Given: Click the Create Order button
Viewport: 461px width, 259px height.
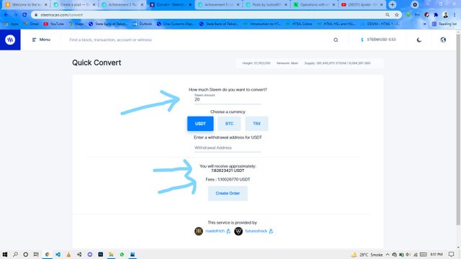Looking at the screenshot, I should point(228,194).
